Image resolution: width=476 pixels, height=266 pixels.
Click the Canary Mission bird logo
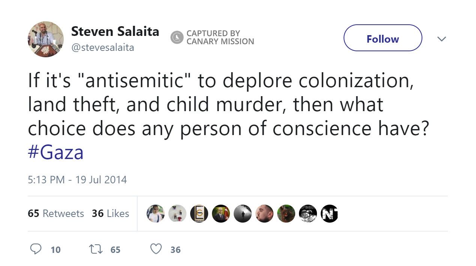[x=177, y=37]
